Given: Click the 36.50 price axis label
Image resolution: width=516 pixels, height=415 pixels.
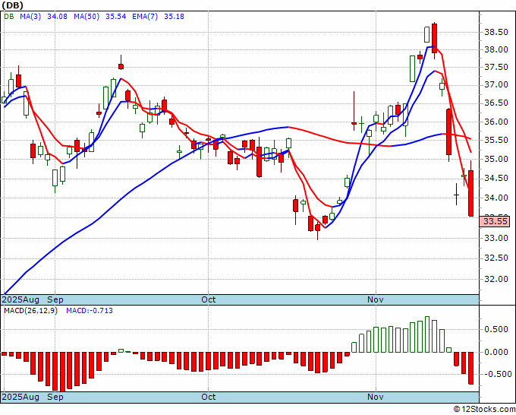Looking at the screenshot, I should click(496, 103).
